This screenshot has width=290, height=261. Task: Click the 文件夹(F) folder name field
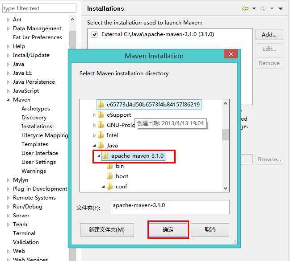170,207
